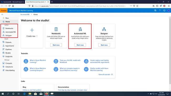Open the help question mark icon in header
The image size is (171, 96).
point(160,11)
